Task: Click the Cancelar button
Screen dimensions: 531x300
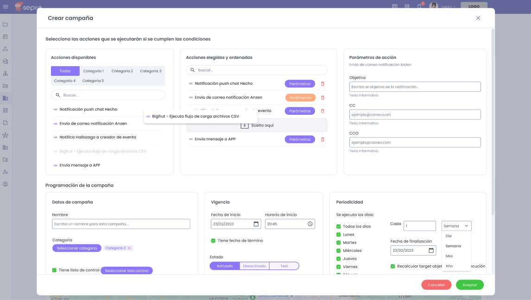Action: [436, 285]
